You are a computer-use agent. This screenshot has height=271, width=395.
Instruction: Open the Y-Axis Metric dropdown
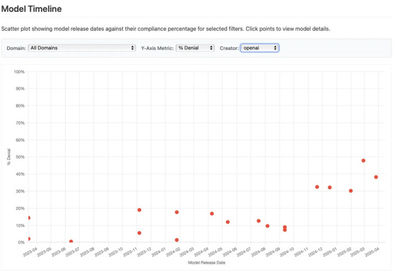click(195, 48)
